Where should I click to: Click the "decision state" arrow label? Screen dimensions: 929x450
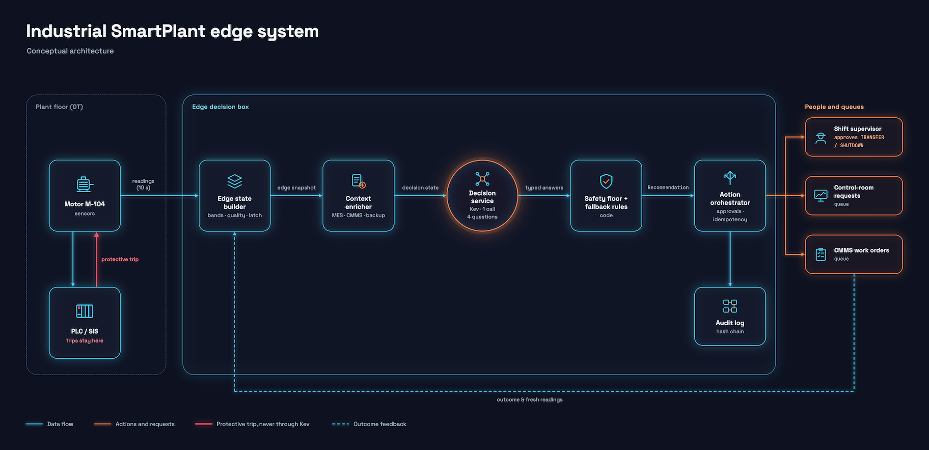420,188
